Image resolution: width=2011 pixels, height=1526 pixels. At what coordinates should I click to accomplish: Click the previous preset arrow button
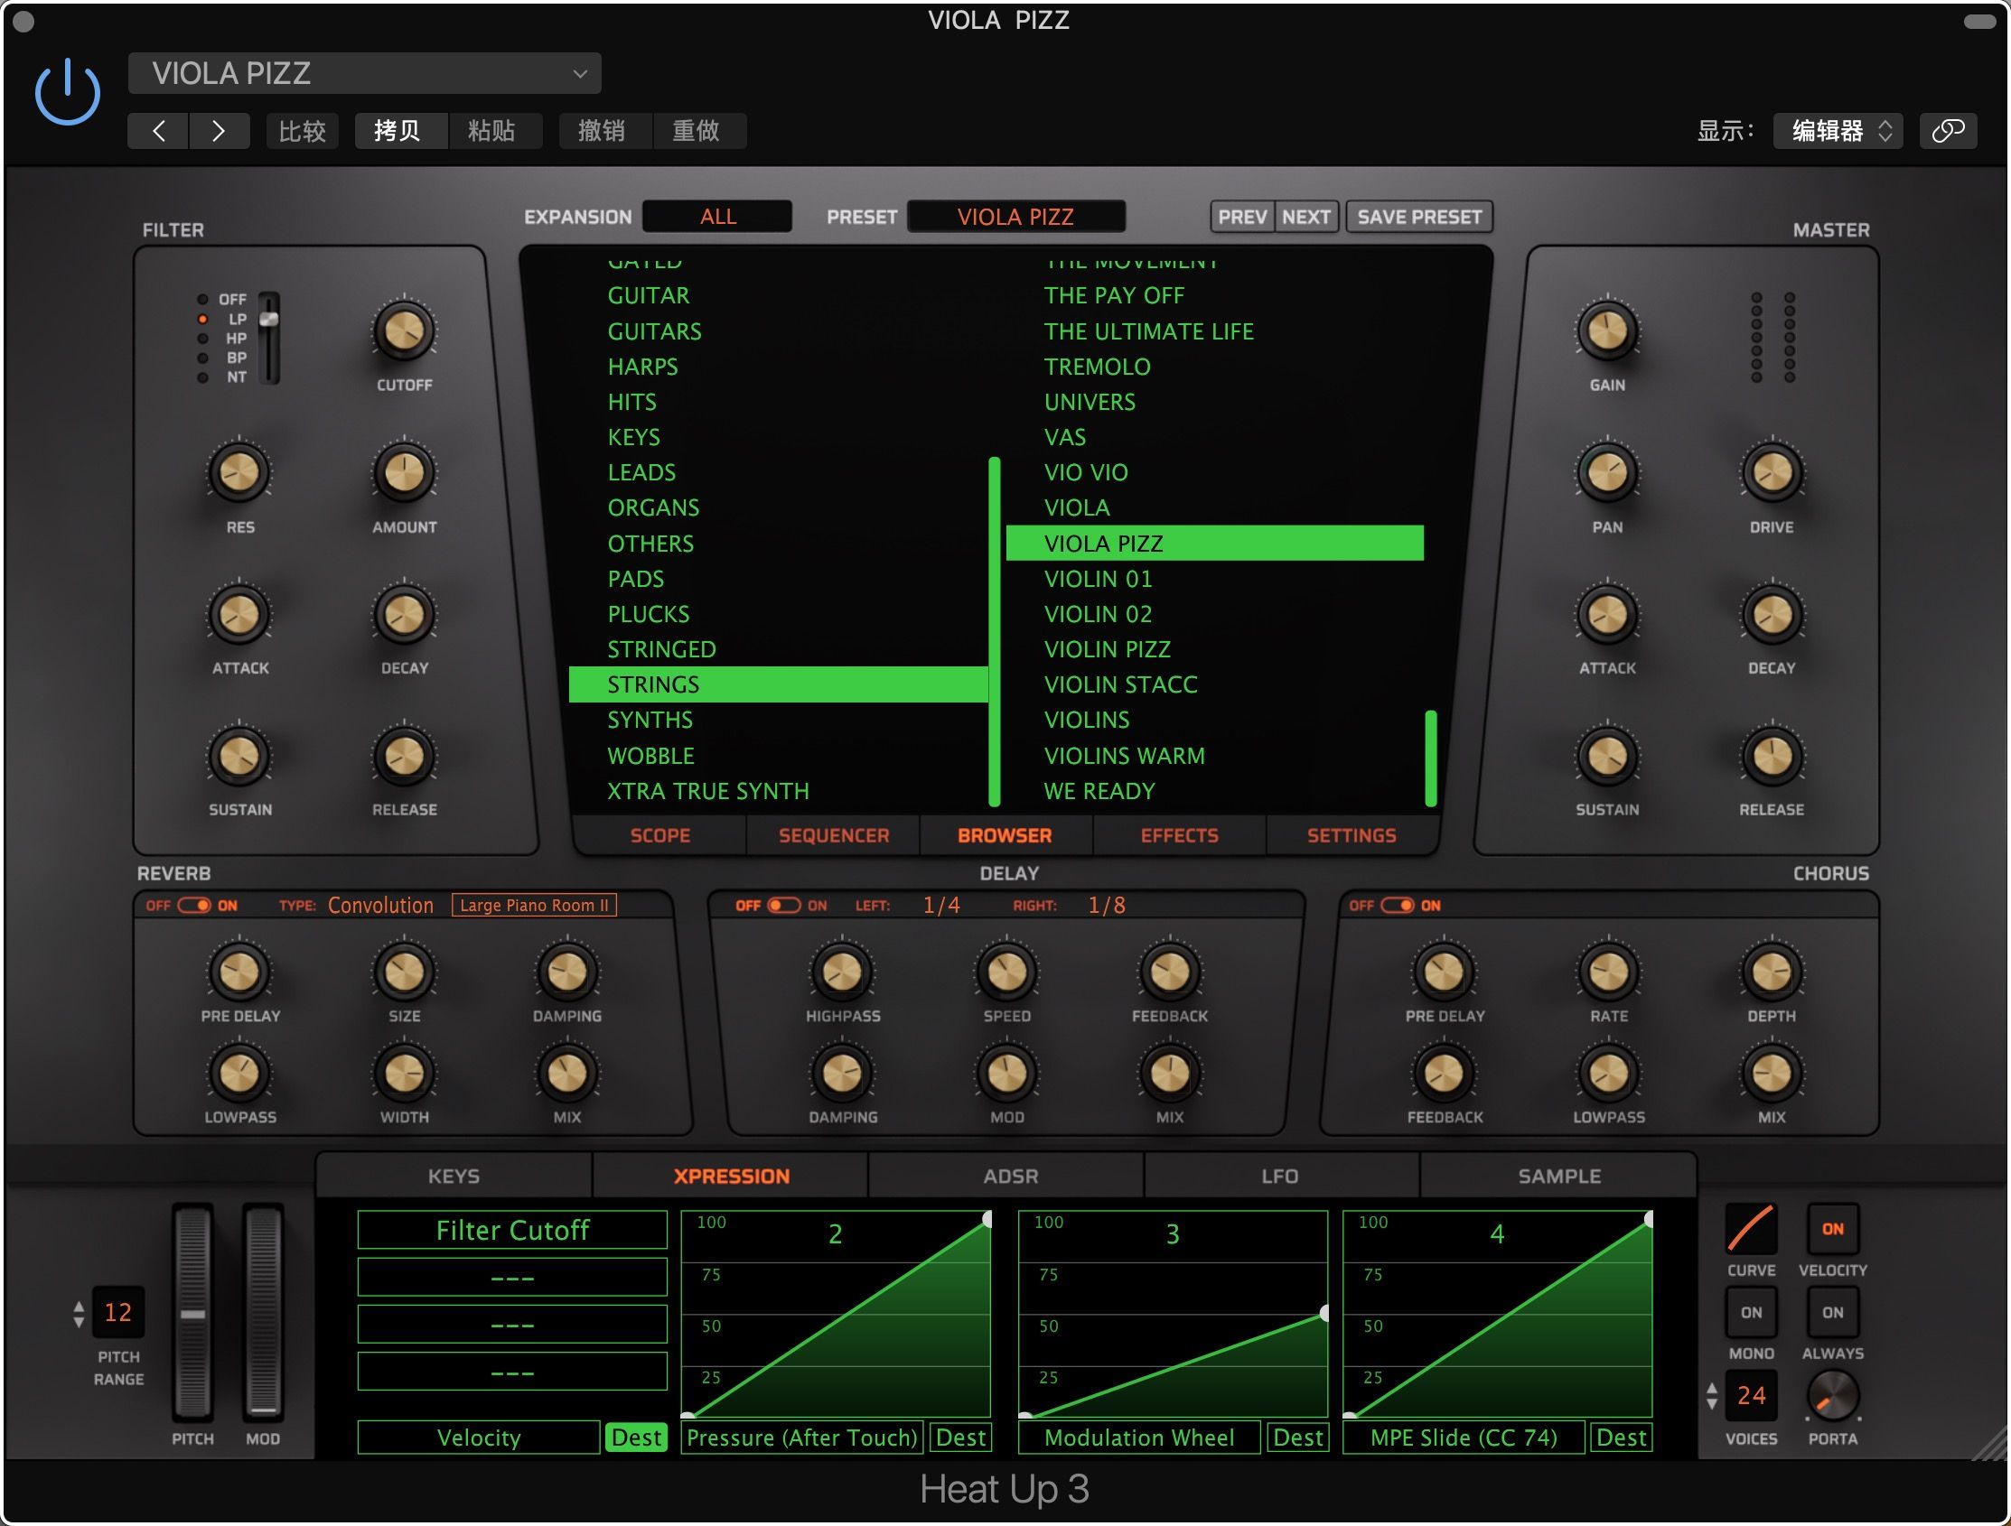(158, 131)
